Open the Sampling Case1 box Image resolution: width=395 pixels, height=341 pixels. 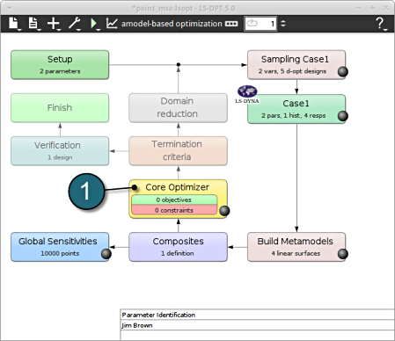click(296, 65)
